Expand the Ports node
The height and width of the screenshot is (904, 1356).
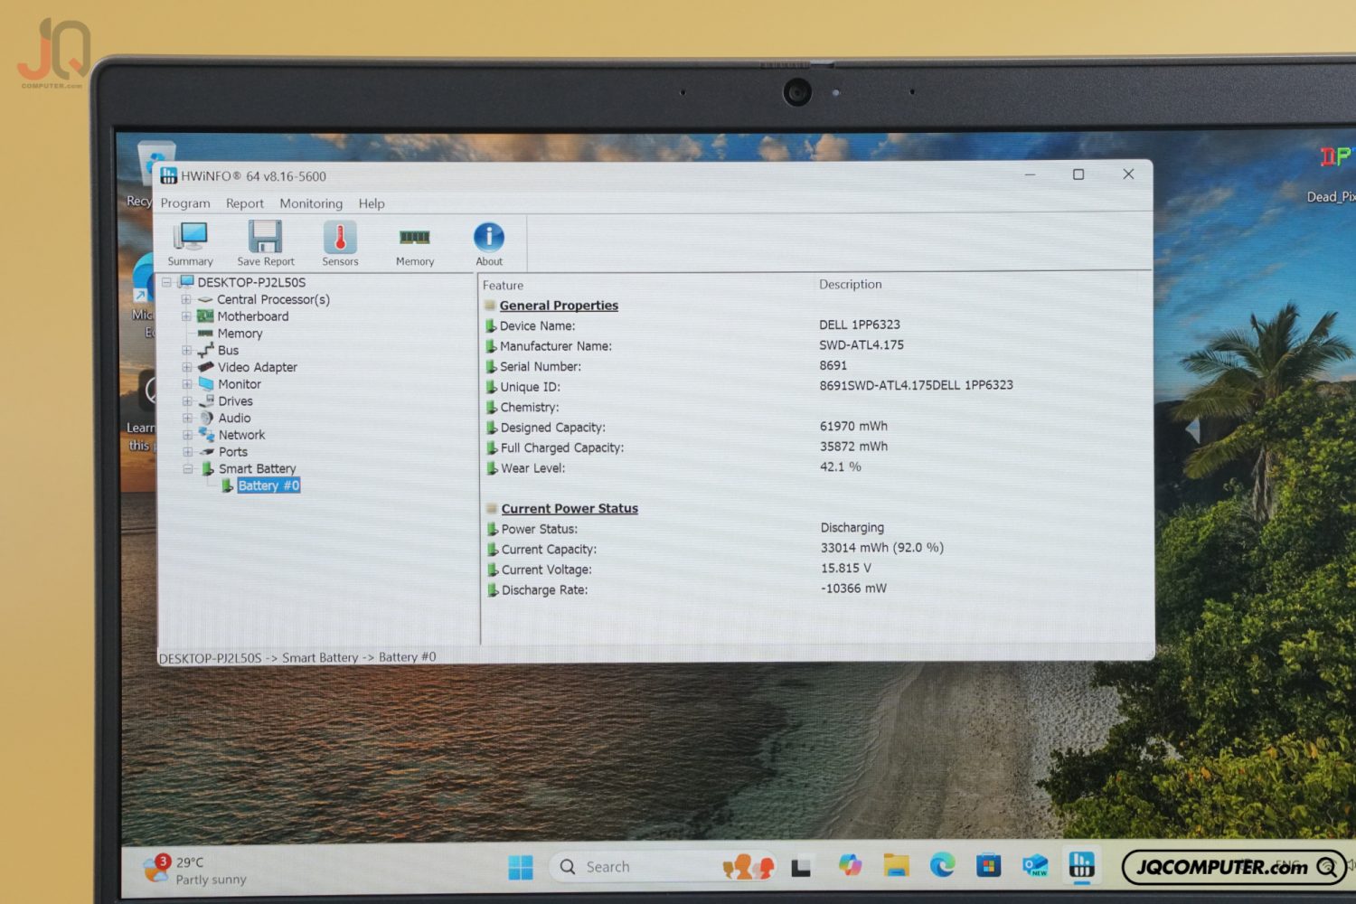pos(186,452)
